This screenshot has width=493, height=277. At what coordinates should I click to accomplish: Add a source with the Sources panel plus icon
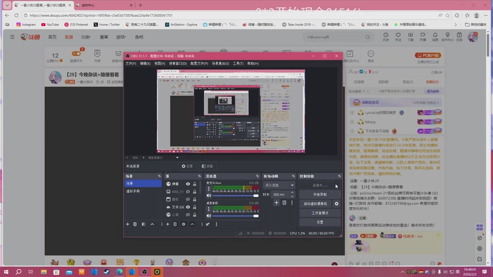click(x=168, y=224)
